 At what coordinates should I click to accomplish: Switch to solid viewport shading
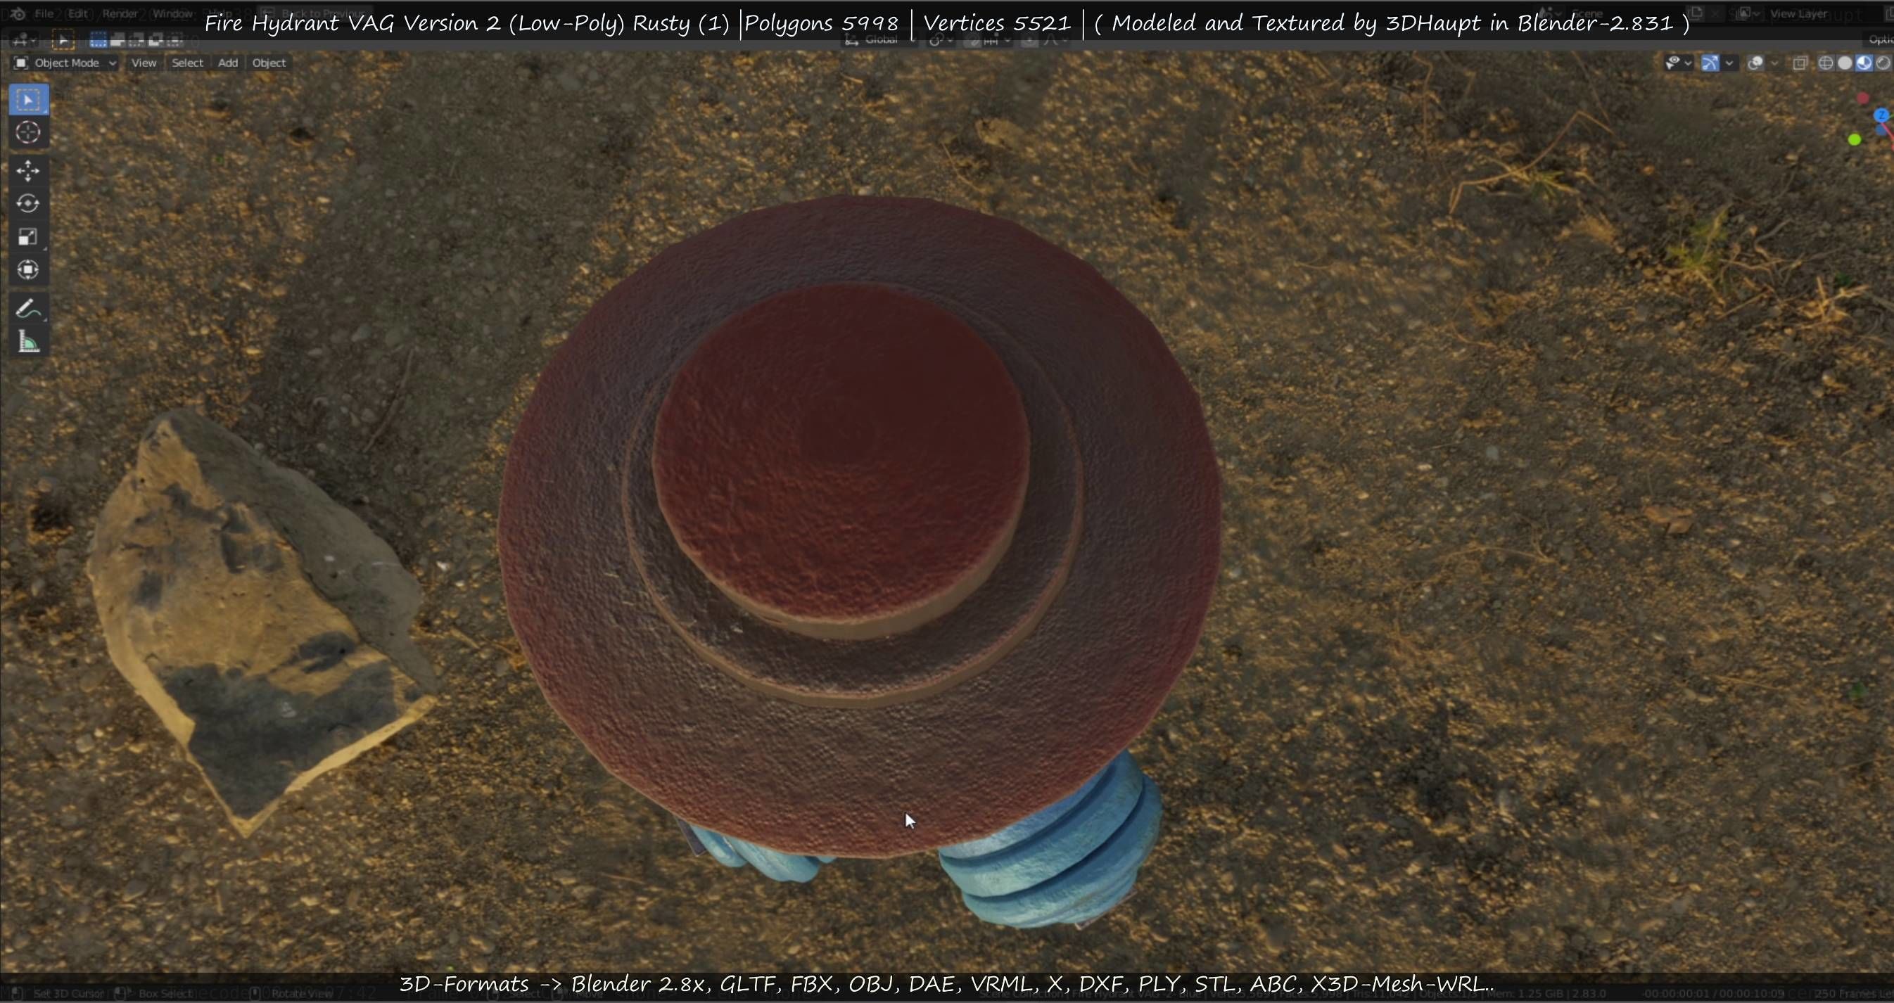[x=1845, y=63]
